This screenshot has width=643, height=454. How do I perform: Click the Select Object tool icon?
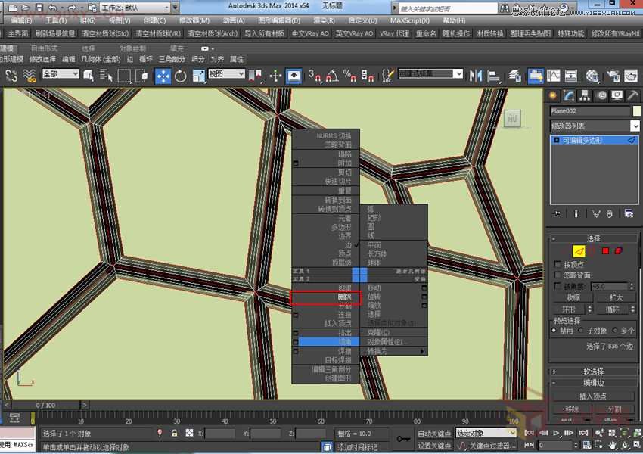click(x=89, y=76)
